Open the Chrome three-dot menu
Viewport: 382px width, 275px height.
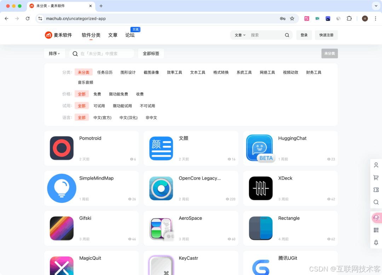(x=375, y=18)
